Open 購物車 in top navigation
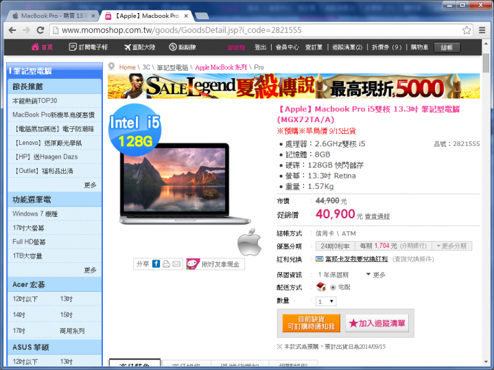The width and height of the screenshot is (494, 370). (419, 47)
